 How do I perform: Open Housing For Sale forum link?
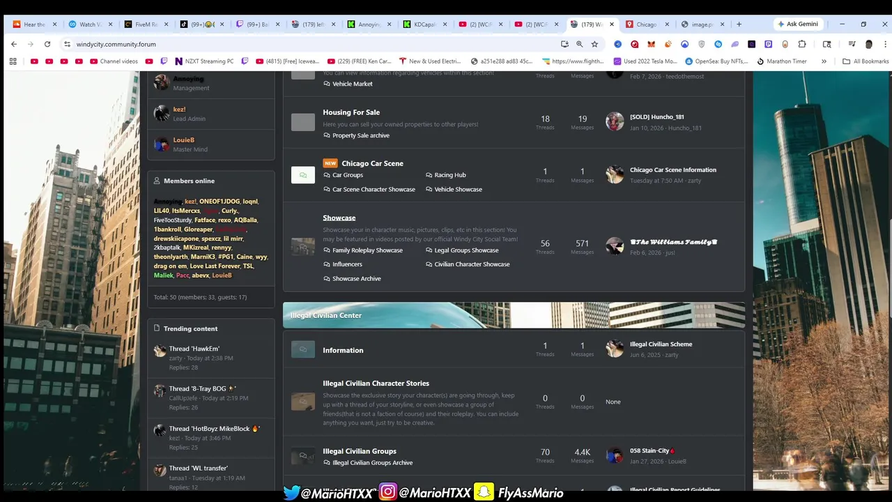351,112
